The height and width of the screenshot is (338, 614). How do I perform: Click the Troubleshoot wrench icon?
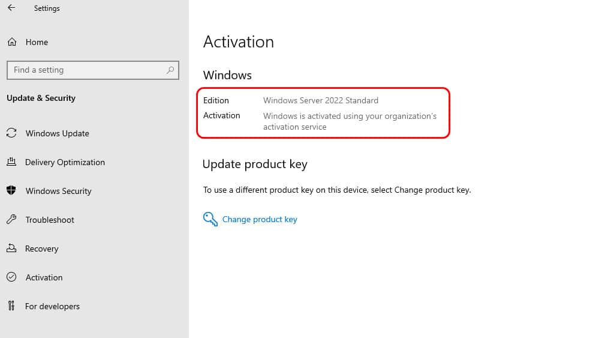11,219
